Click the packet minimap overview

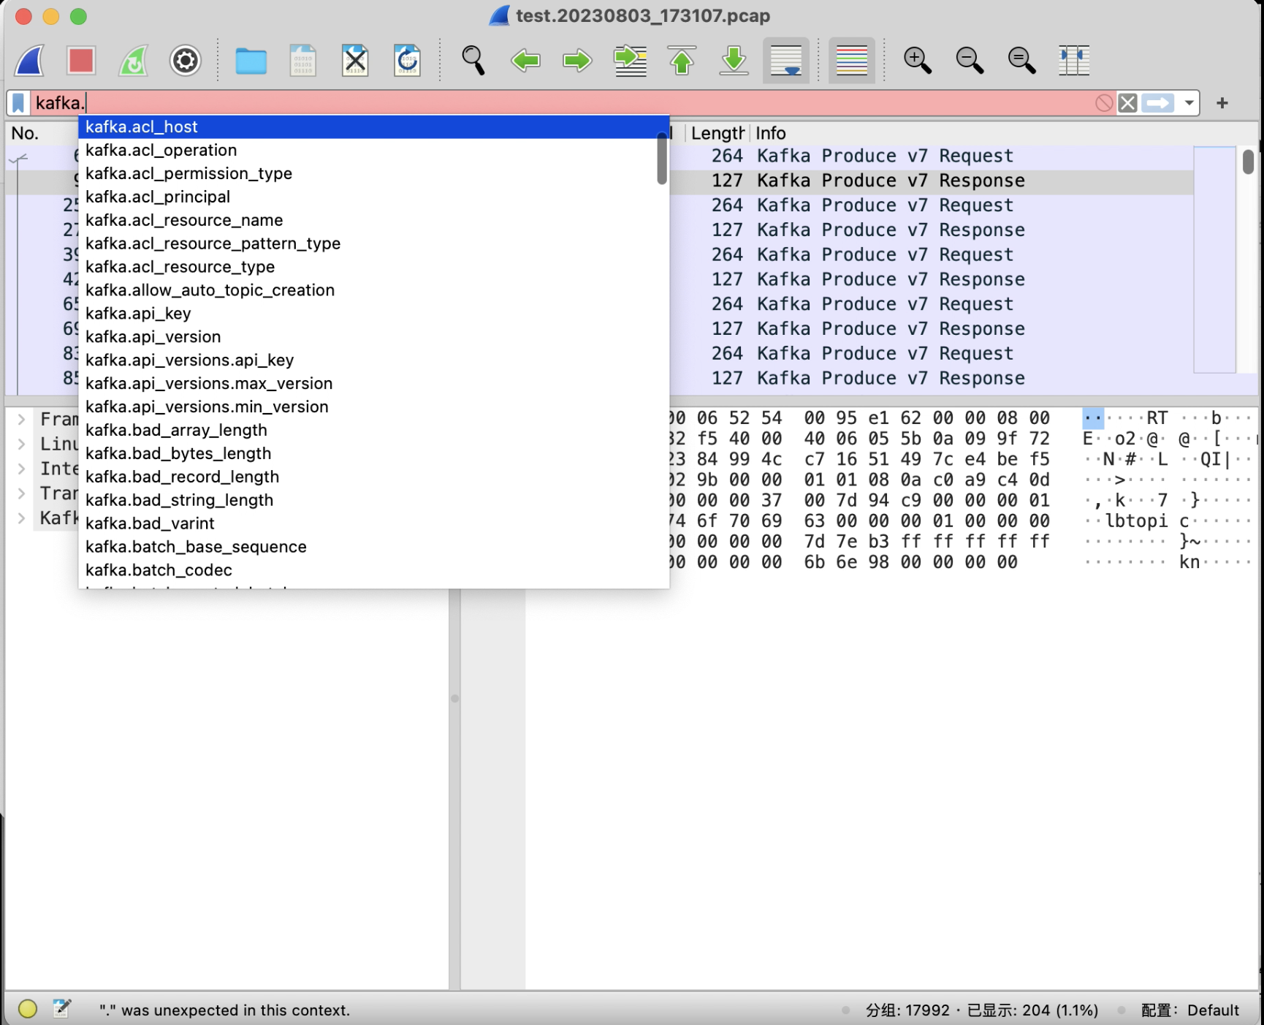click(x=1214, y=260)
